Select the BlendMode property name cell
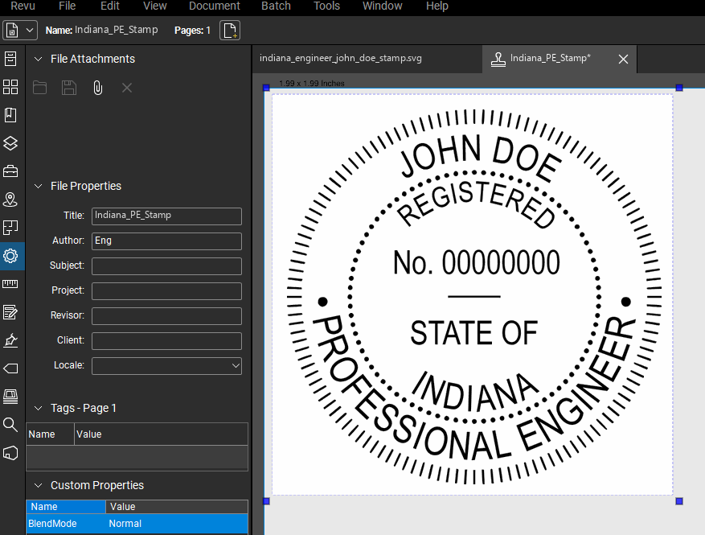705x535 pixels. pos(66,524)
